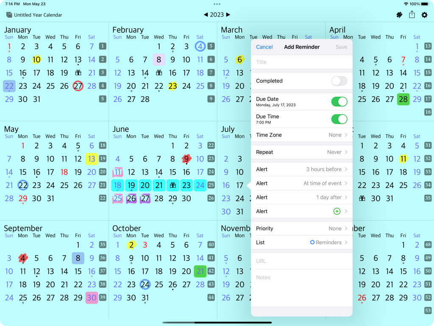
Task: Toggle the Completed switch on
Action: tap(339, 81)
